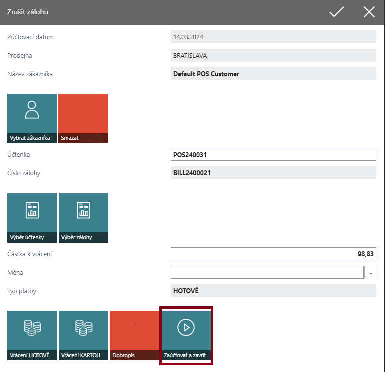This screenshot has height=372, width=386.
Task: Click the Zrušit zálohu title text
Action: click(x=28, y=12)
